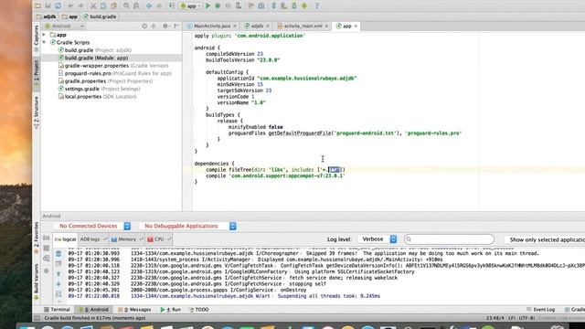Click the adjdk breadcrumb
The height and width of the screenshot is (329, 585).
[46, 16]
